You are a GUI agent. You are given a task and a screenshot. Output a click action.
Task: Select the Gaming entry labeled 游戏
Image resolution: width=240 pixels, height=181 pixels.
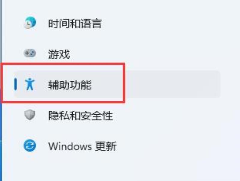coord(59,54)
